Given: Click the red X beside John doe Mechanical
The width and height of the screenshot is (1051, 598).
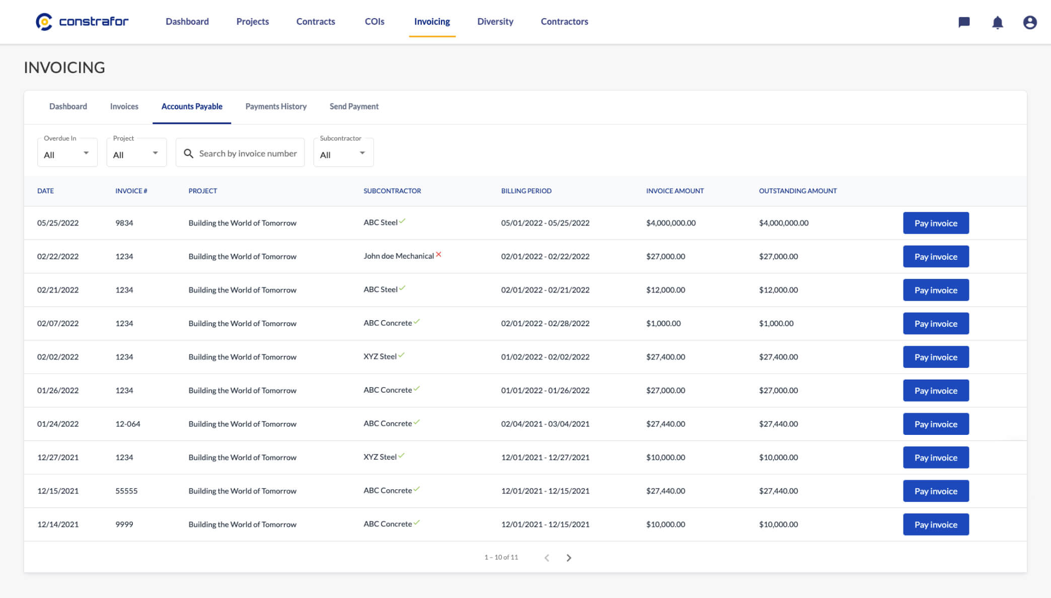Looking at the screenshot, I should pos(438,255).
